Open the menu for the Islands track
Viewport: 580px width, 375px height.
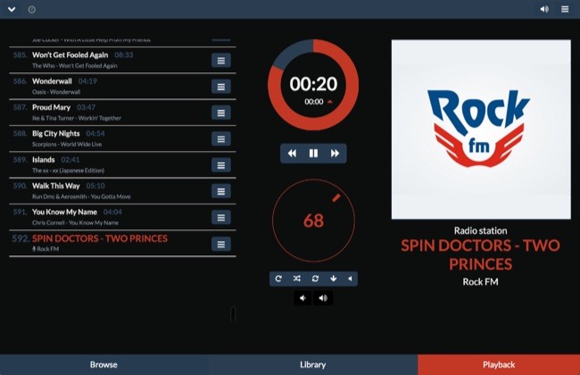pyautogui.click(x=221, y=165)
